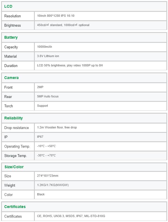This screenshot has width=168, height=222.
Task: Select the battery Duration description text
Action: point(70,65)
